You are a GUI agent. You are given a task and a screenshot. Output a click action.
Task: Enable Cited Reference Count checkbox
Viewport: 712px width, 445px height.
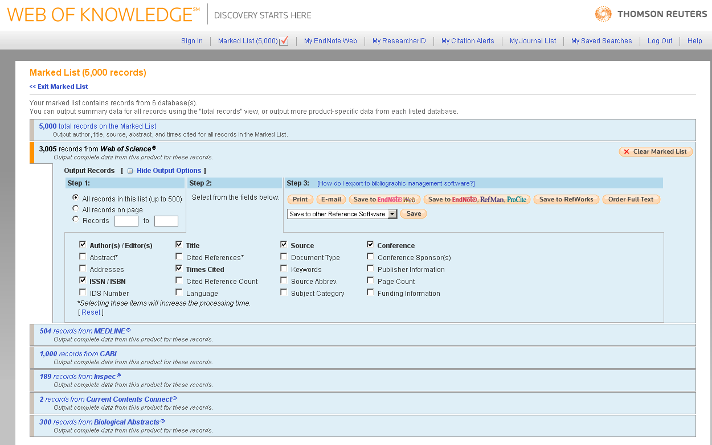coord(179,280)
